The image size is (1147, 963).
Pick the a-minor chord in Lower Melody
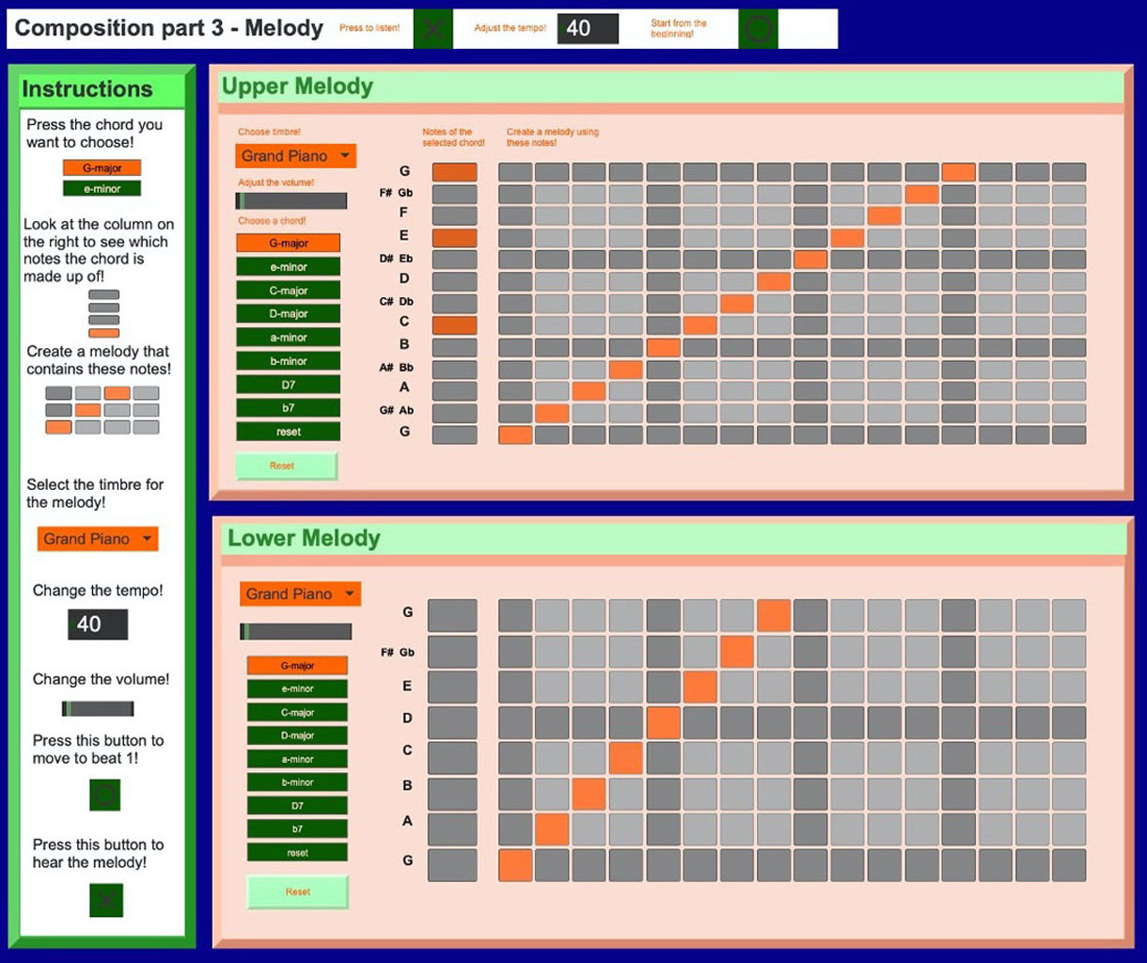pyautogui.click(x=297, y=759)
